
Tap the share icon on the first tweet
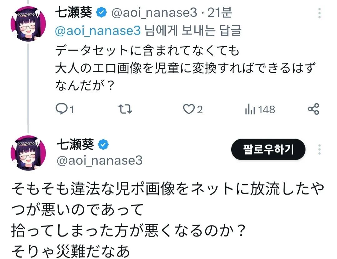(x=313, y=109)
